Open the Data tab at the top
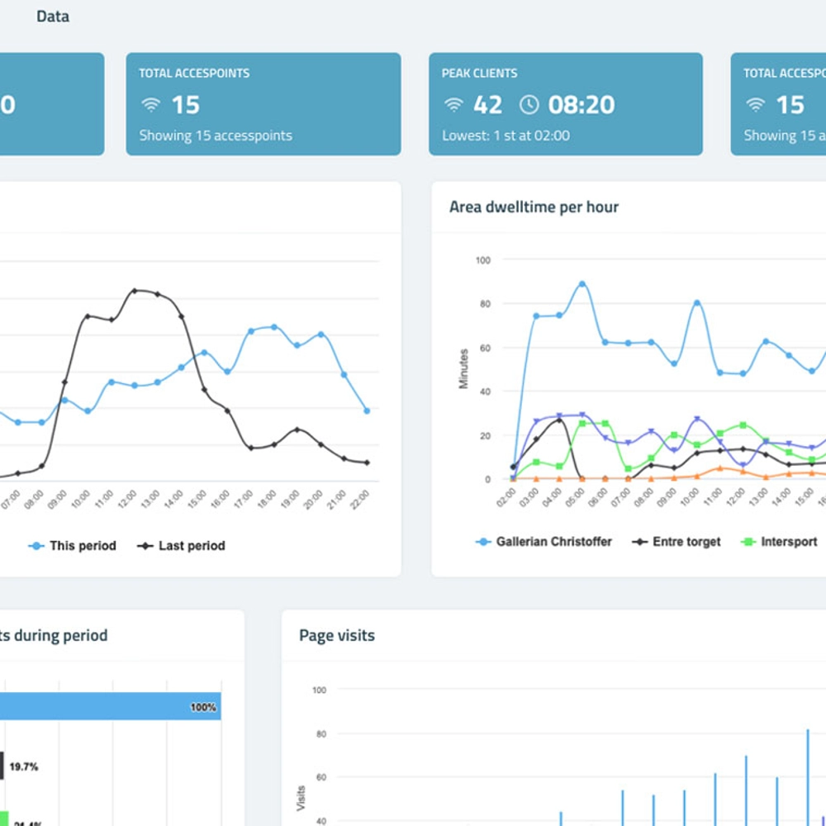This screenshot has width=826, height=826. pos(53,17)
